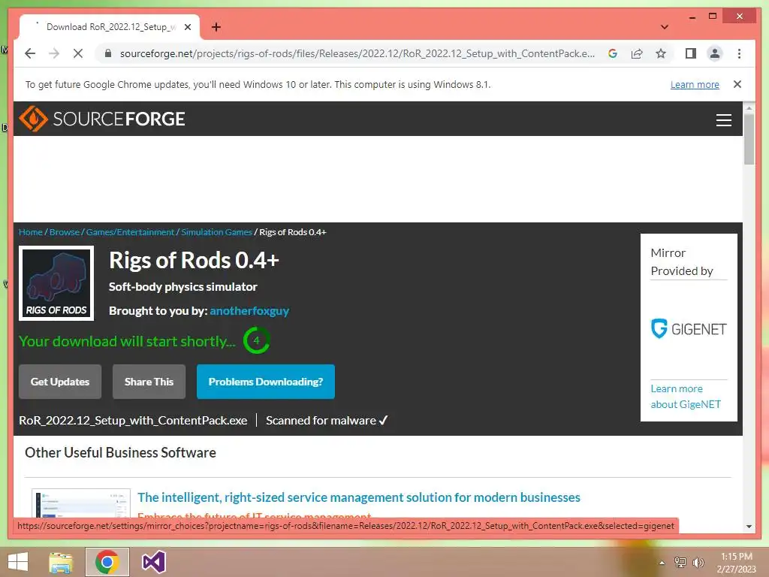Open Visual Studio from taskbar
This screenshot has width=769, height=577.
tap(153, 562)
